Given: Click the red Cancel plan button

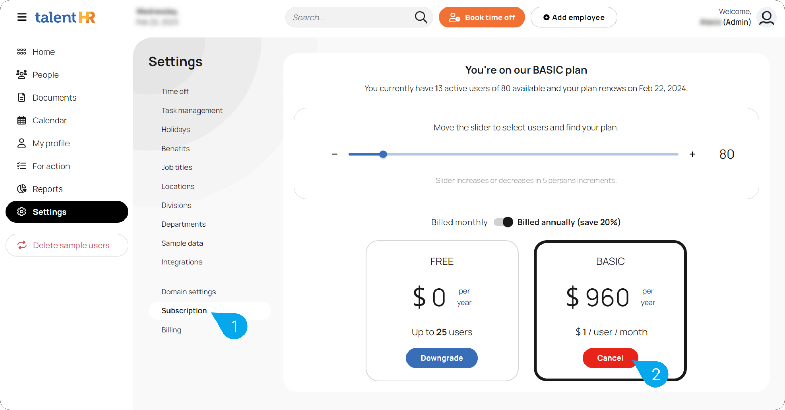Looking at the screenshot, I should pos(610,358).
